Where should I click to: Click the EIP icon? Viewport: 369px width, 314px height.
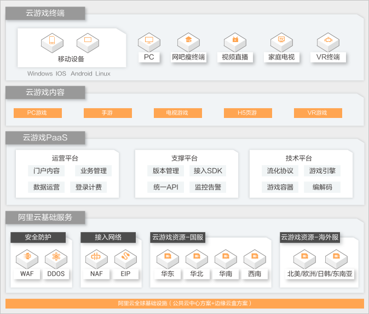click(125, 259)
